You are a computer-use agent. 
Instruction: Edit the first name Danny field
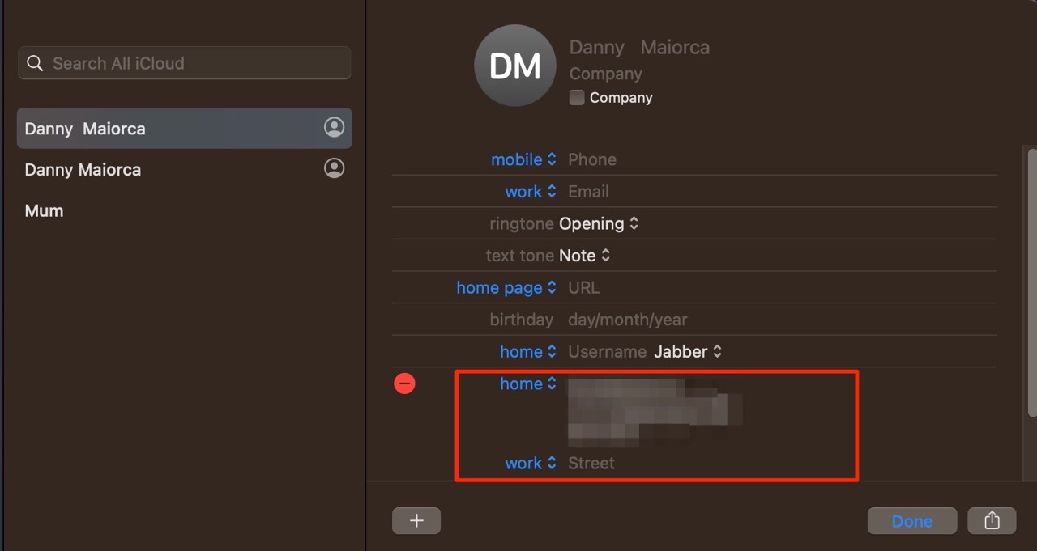click(x=596, y=47)
